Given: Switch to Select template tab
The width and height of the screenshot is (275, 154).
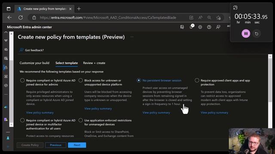Looking at the screenshot, I should [67, 63].
